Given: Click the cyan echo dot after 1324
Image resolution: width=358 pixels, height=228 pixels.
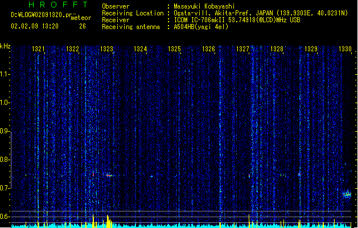Looking at the screenshot, I should 151,176.
